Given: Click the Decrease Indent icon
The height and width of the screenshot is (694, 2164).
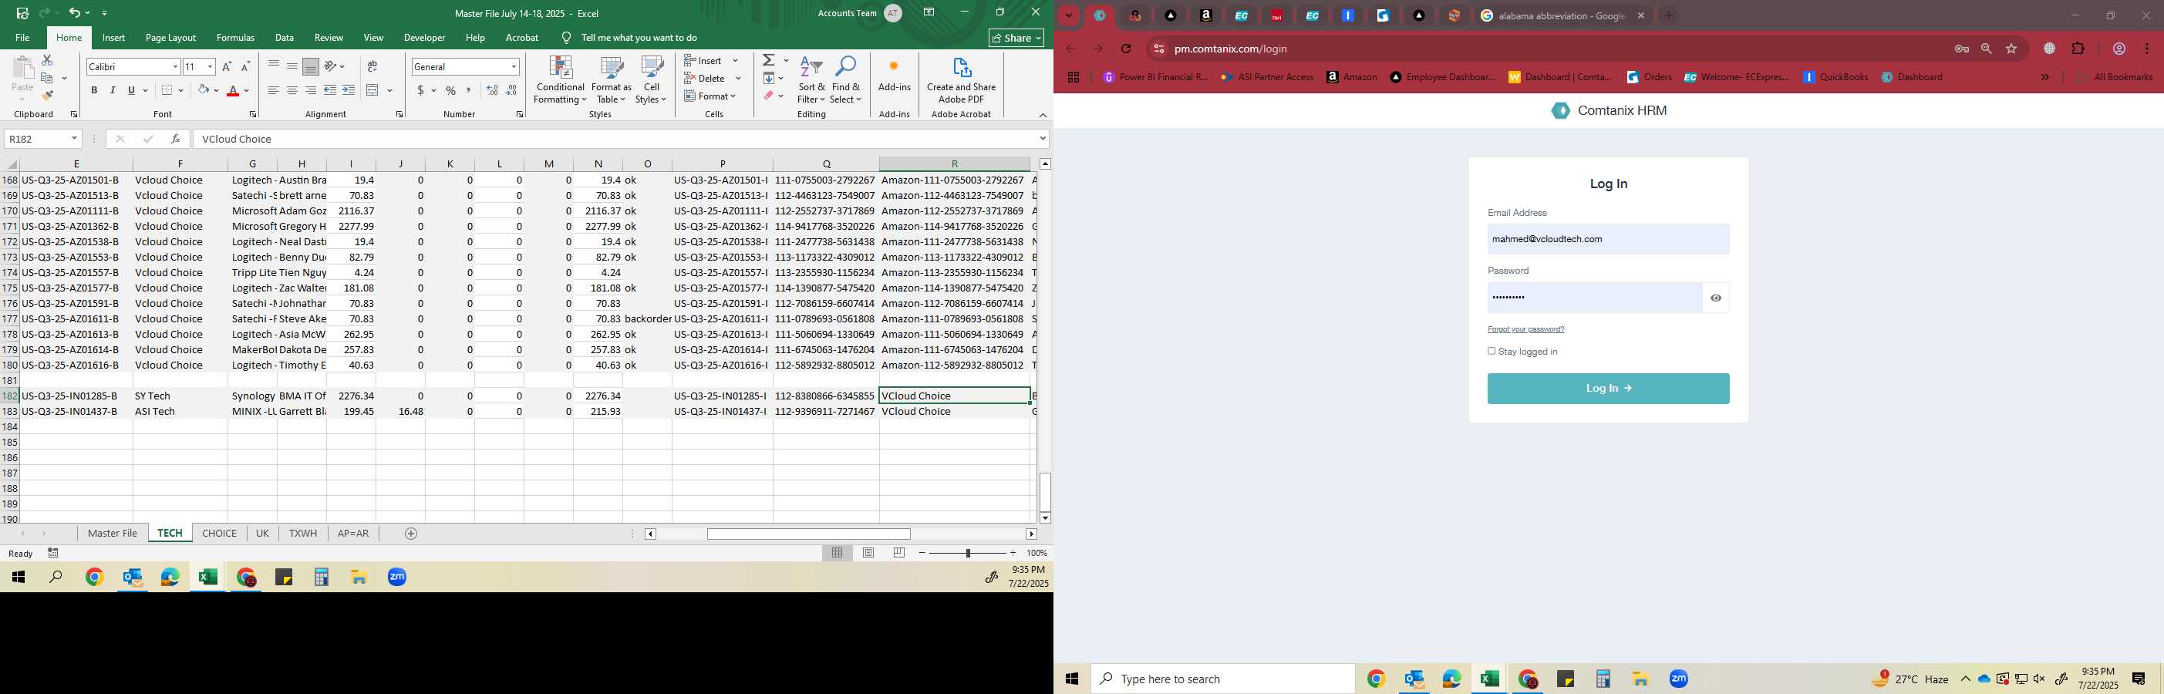Looking at the screenshot, I should pos(330,90).
